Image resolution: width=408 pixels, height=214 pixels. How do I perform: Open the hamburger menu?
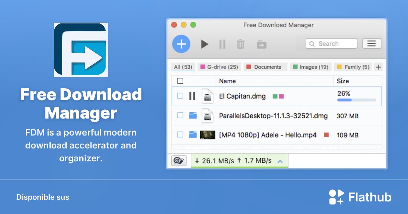(x=372, y=43)
